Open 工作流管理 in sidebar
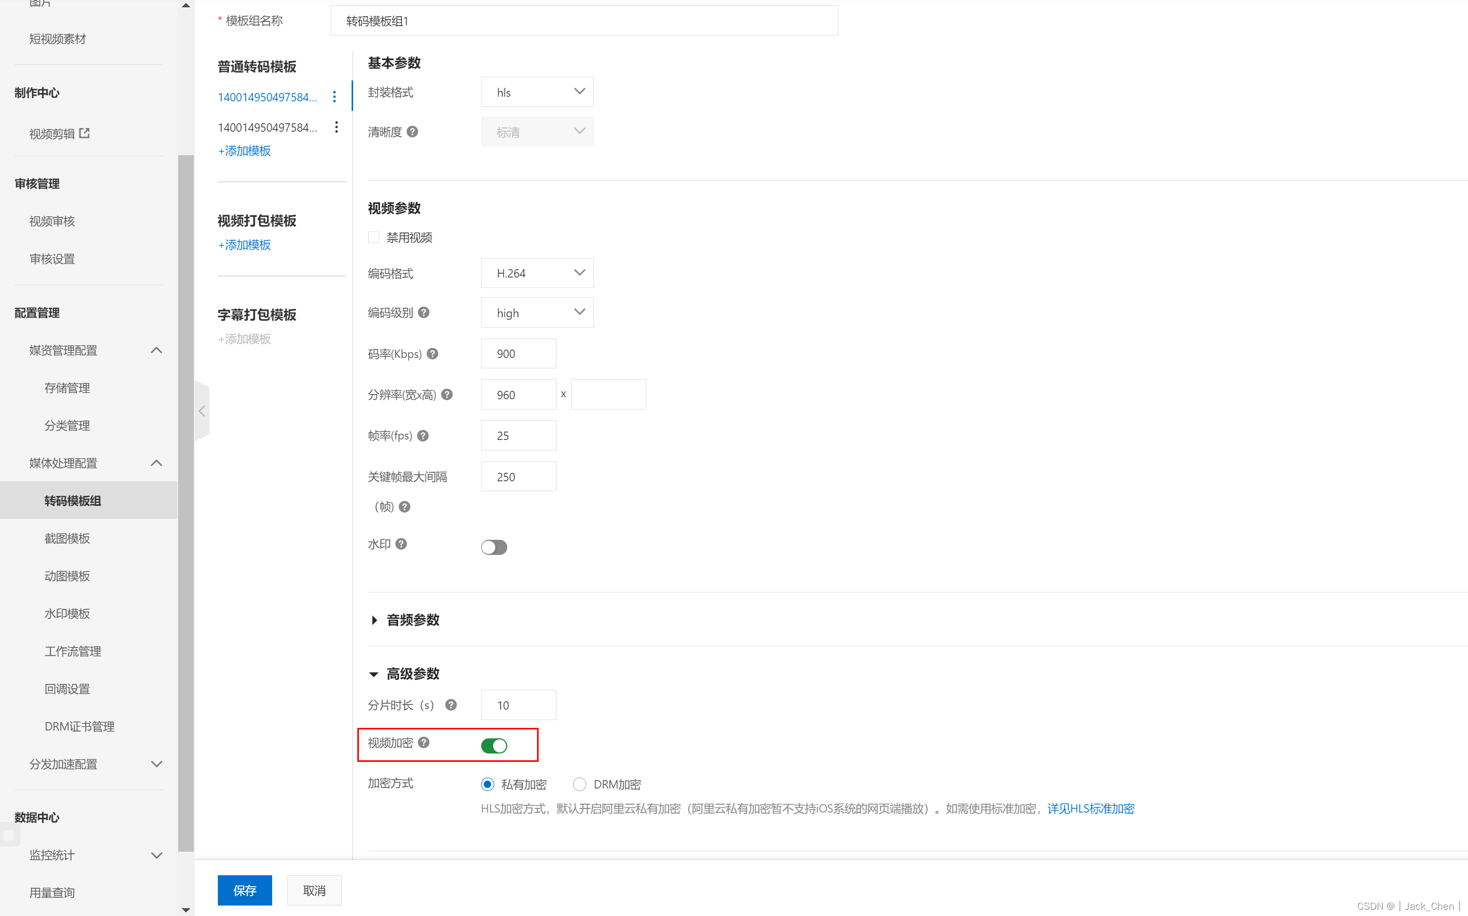The image size is (1468, 916). tap(73, 651)
